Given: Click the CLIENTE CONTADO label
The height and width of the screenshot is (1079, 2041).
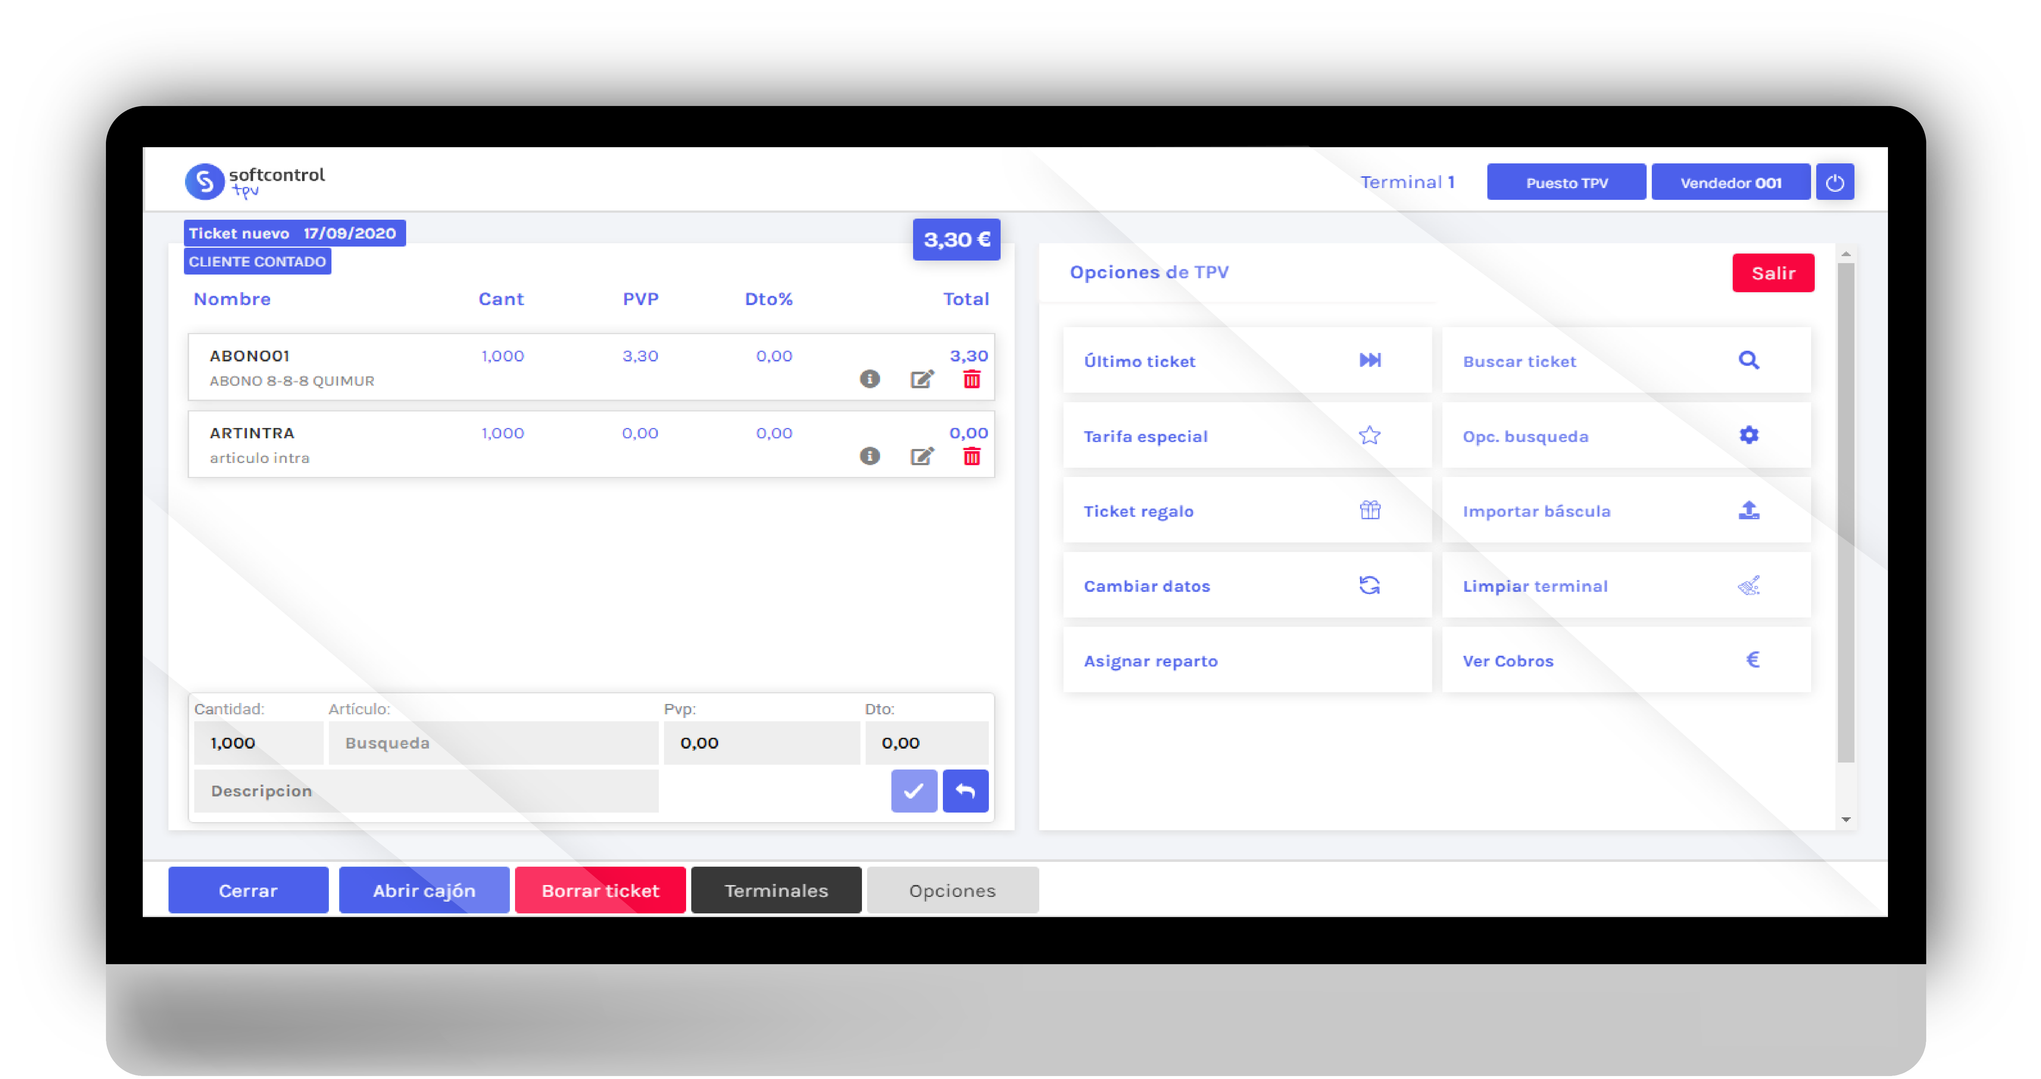Looking at the screenshot, I should [x=257, y=262].
